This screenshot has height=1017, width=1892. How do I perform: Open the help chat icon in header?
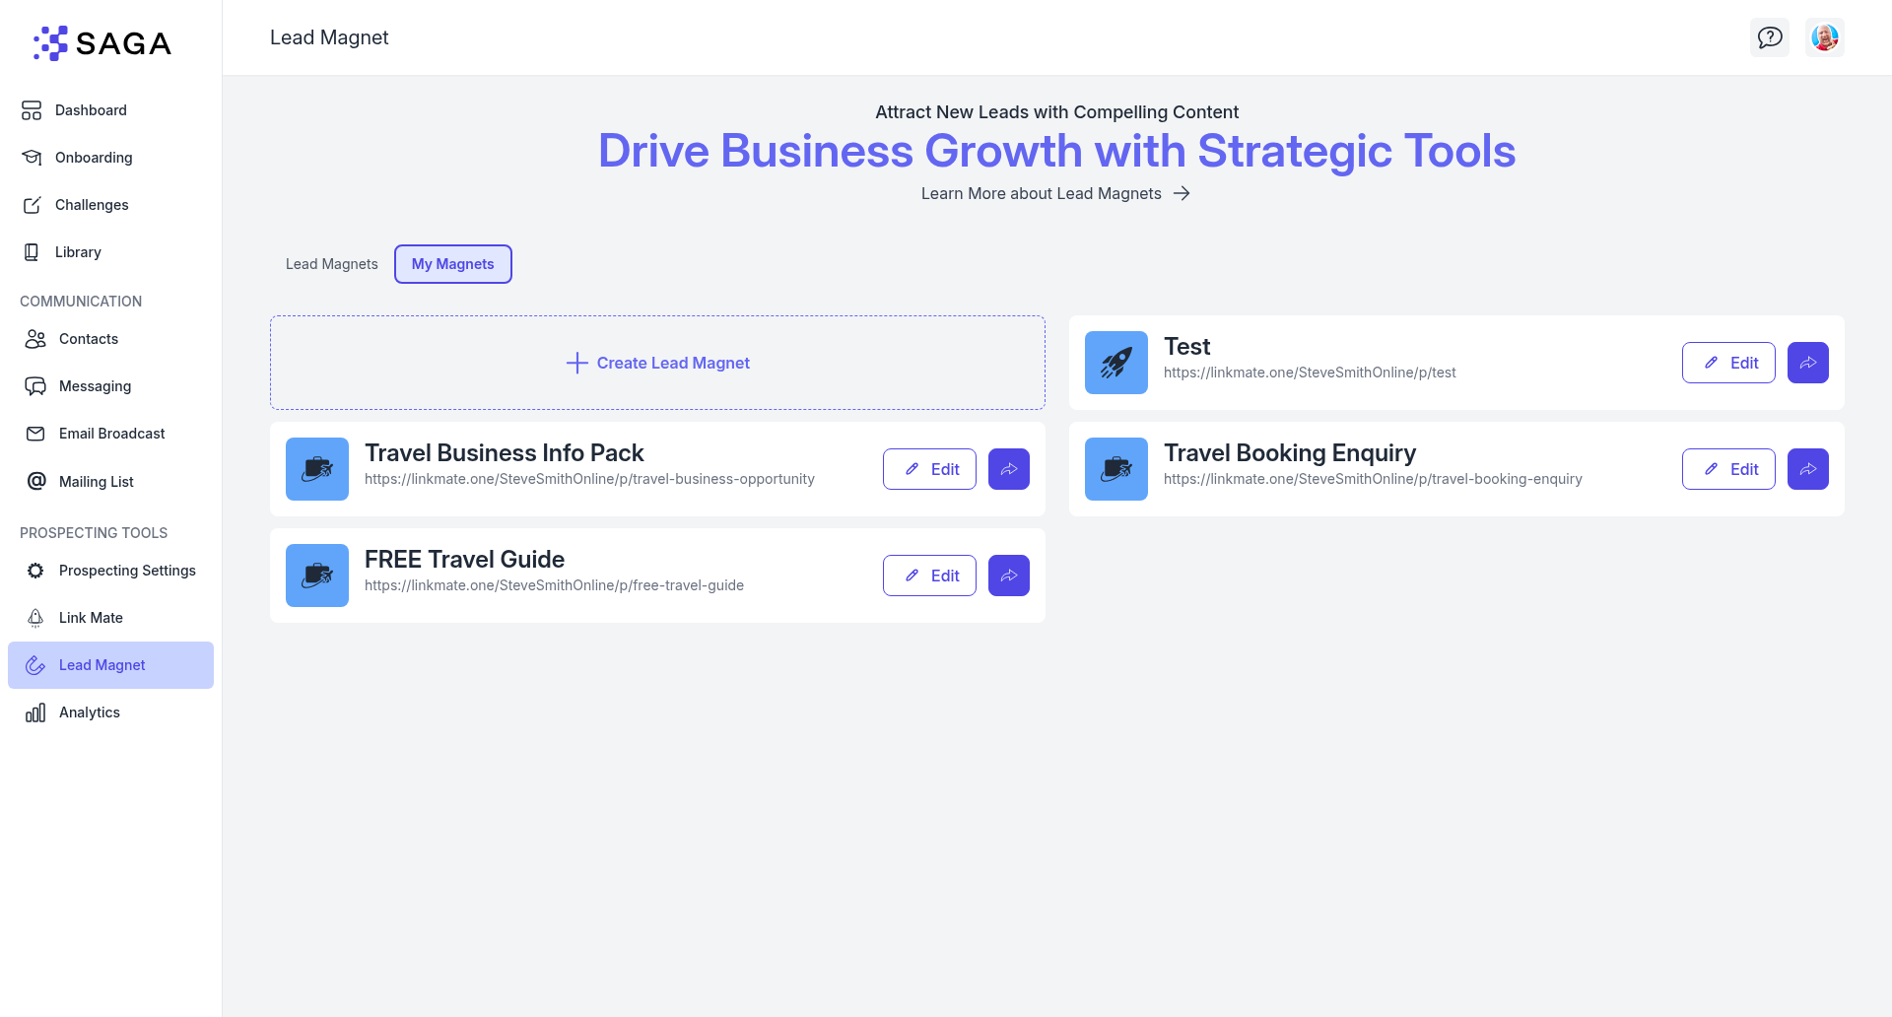pyautogui.click(x=1769, y=37)
